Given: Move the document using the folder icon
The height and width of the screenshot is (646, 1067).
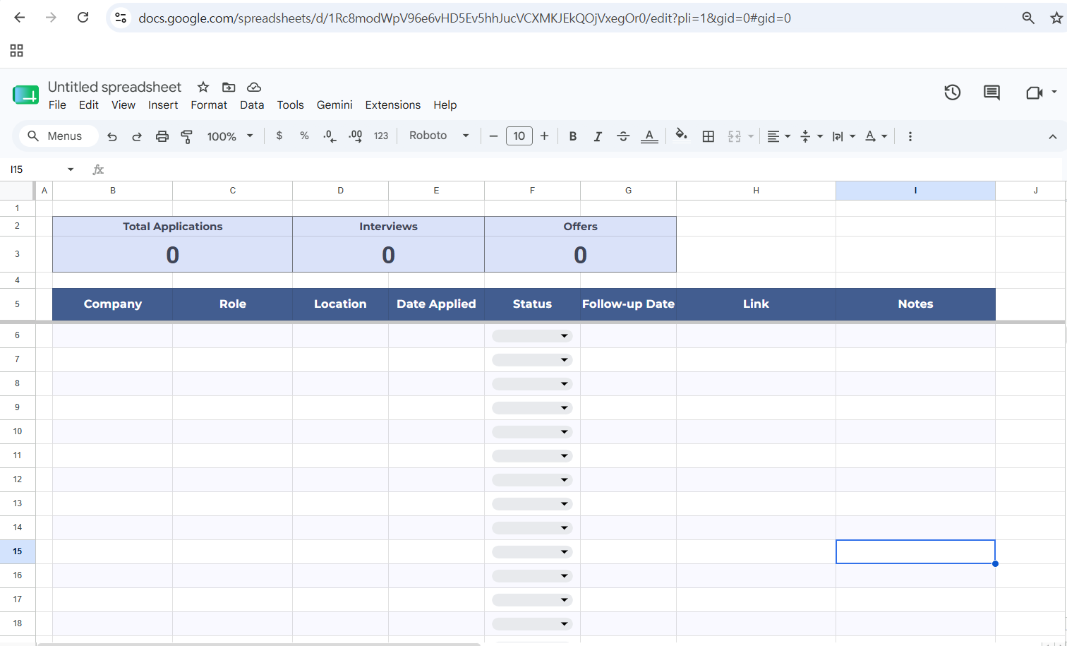Looking at the screenshot, I should point(229,87).
